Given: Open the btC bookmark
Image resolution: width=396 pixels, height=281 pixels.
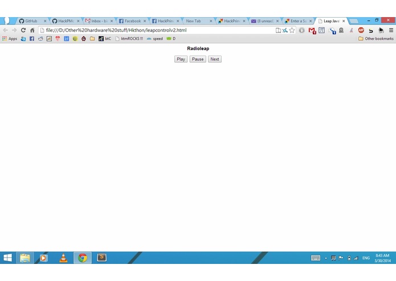Looking at the screenshot, I should click(105, 39).
